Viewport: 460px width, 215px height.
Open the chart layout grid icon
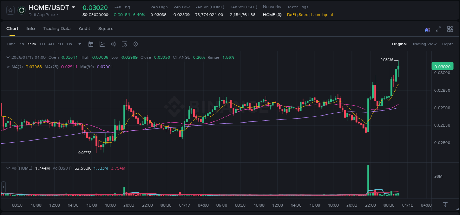click(450, 29)
